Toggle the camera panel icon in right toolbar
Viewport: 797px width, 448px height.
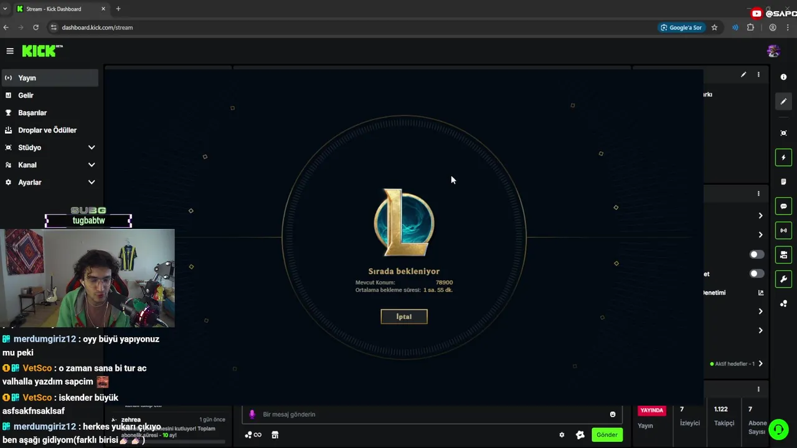(783, 254)
